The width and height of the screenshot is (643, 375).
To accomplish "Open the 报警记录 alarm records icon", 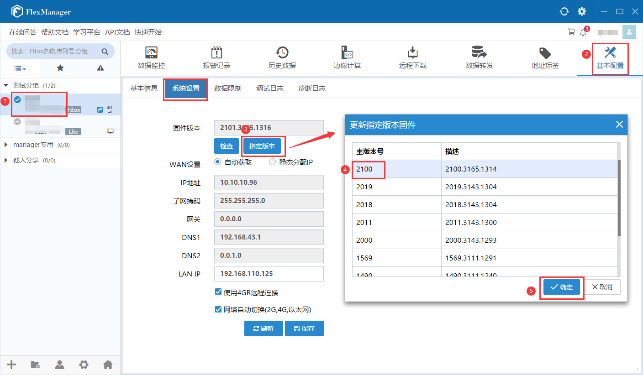I will (x=216, y=52).
